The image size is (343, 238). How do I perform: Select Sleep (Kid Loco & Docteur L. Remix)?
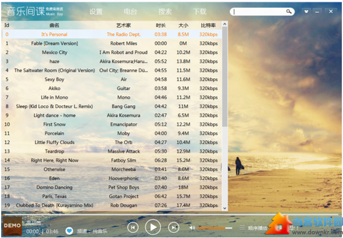[x=54, y=106]
